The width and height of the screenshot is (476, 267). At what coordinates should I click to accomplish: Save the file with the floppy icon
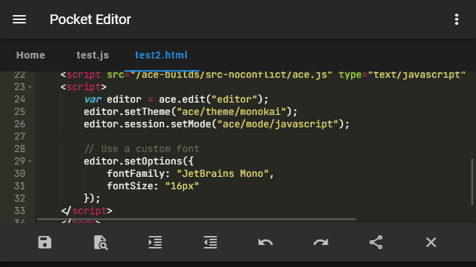point(45,242)
